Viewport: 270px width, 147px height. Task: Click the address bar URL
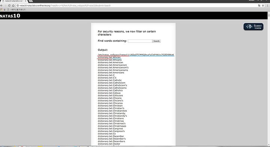coord(65,6)
